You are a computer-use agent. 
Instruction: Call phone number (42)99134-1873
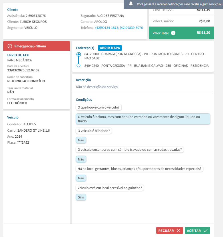pyautogui.click(x=107, y=28)
